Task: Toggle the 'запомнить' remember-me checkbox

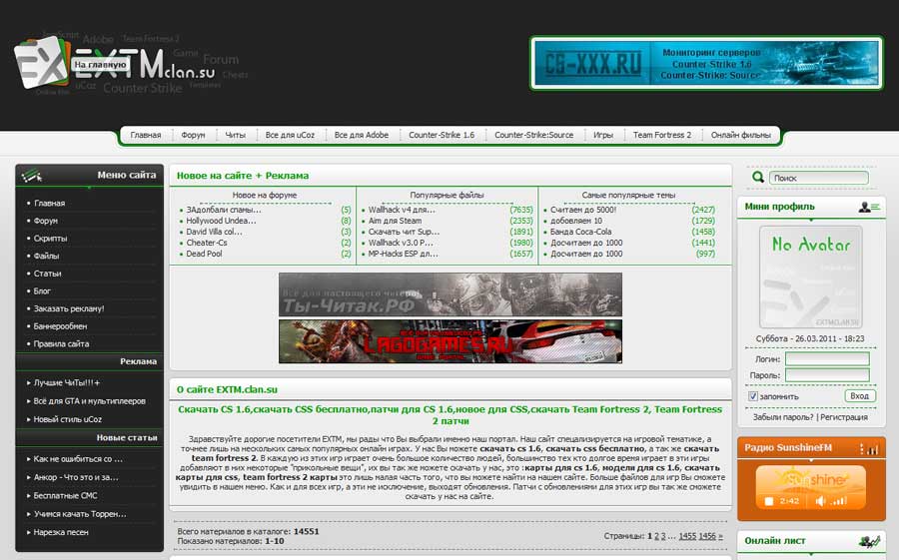Action: (753, 396)
